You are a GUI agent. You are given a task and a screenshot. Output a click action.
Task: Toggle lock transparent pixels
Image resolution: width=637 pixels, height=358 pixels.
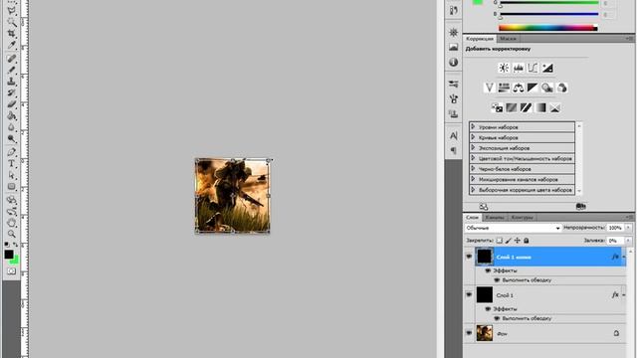click(500, 241)
